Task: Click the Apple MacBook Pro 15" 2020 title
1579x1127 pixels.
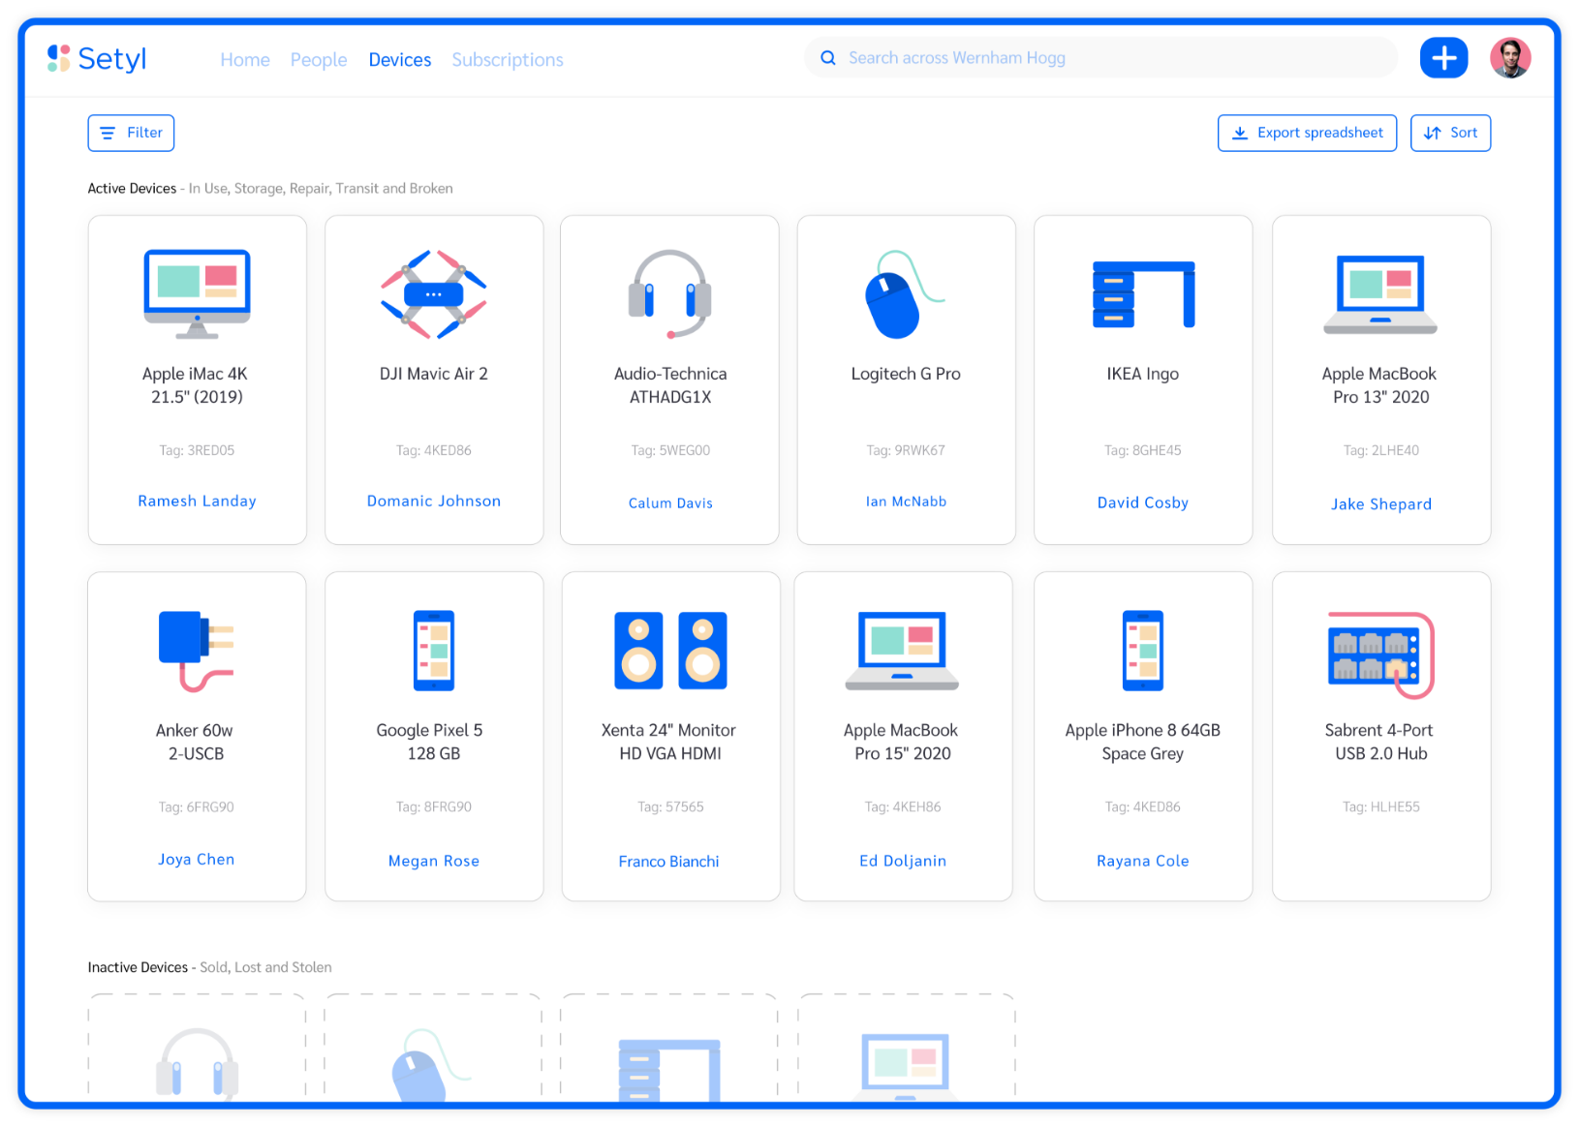Action: tap(902, 742)
